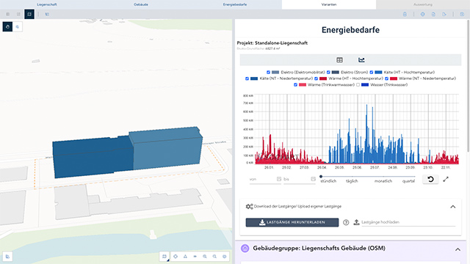Zoom out using the magnifier-minus map icon
Viewport: 470px width, 264px height.
click(214, 257)
